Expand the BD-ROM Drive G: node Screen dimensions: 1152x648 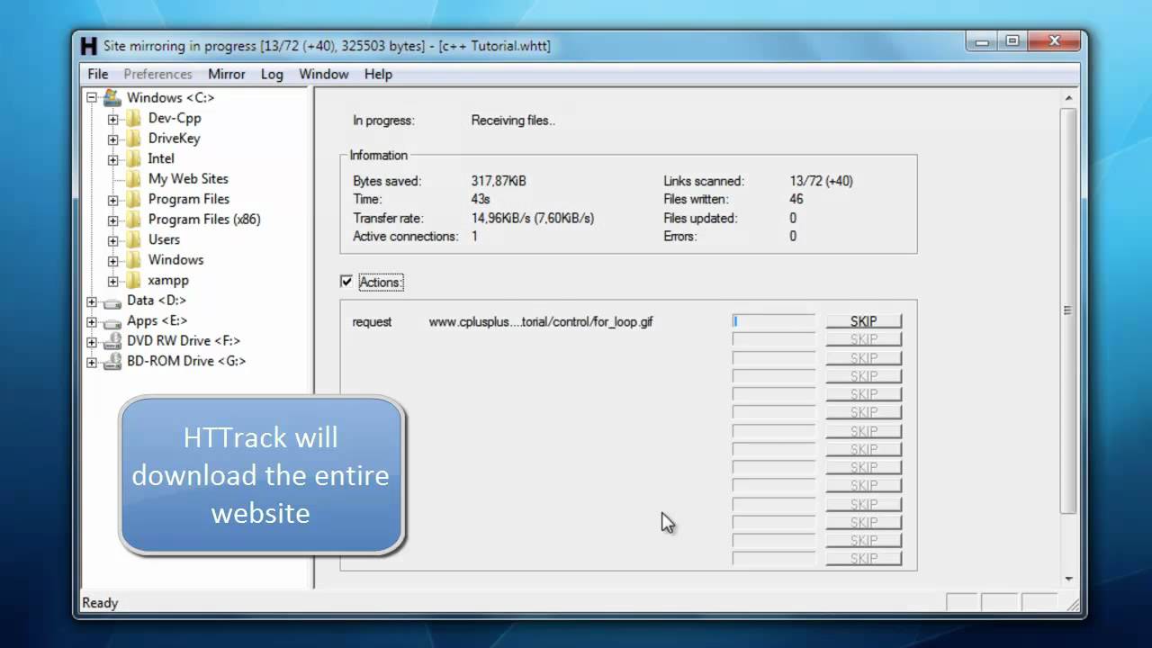click(x=91, y=362)
